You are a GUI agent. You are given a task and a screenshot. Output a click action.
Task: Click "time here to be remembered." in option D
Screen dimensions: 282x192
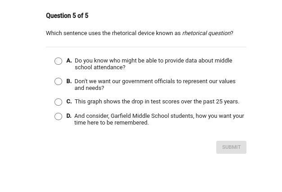click(111, 123)
